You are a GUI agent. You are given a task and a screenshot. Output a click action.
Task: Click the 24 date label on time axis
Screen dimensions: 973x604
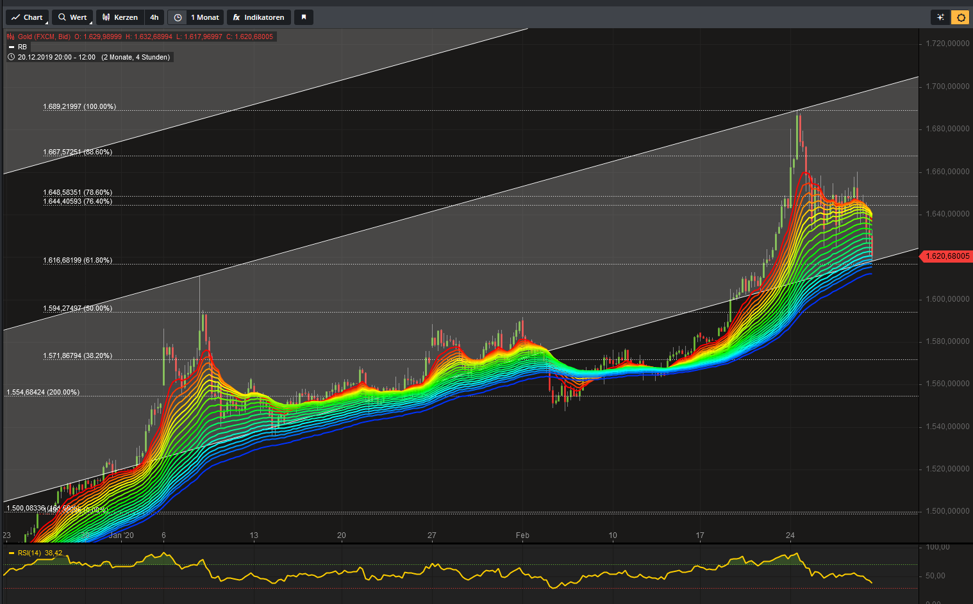point(790,535)
